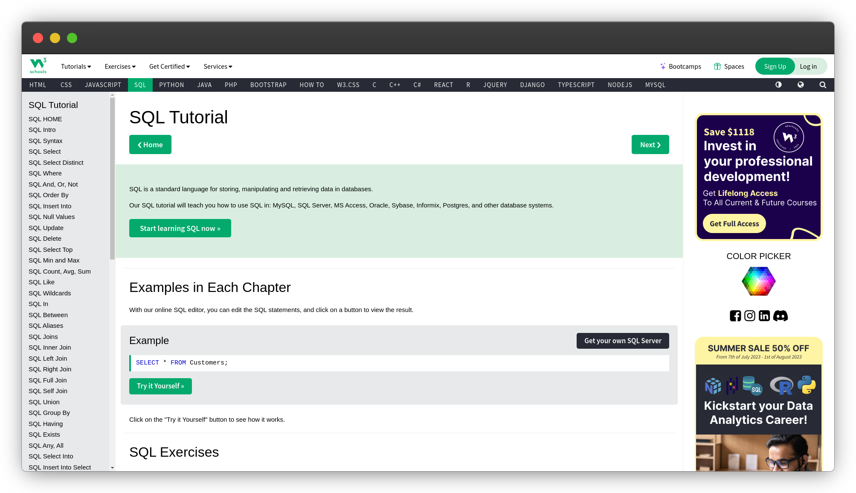Click Try it Yourself button
The image size is (856, 493).
tap(160, 386)
